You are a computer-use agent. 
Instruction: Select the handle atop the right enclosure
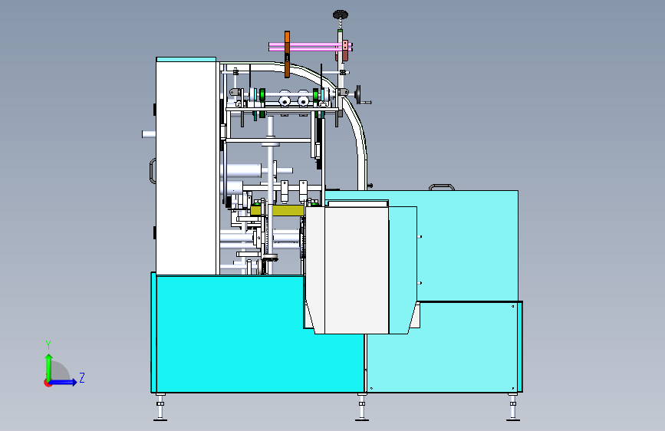(x=442, y=187)
